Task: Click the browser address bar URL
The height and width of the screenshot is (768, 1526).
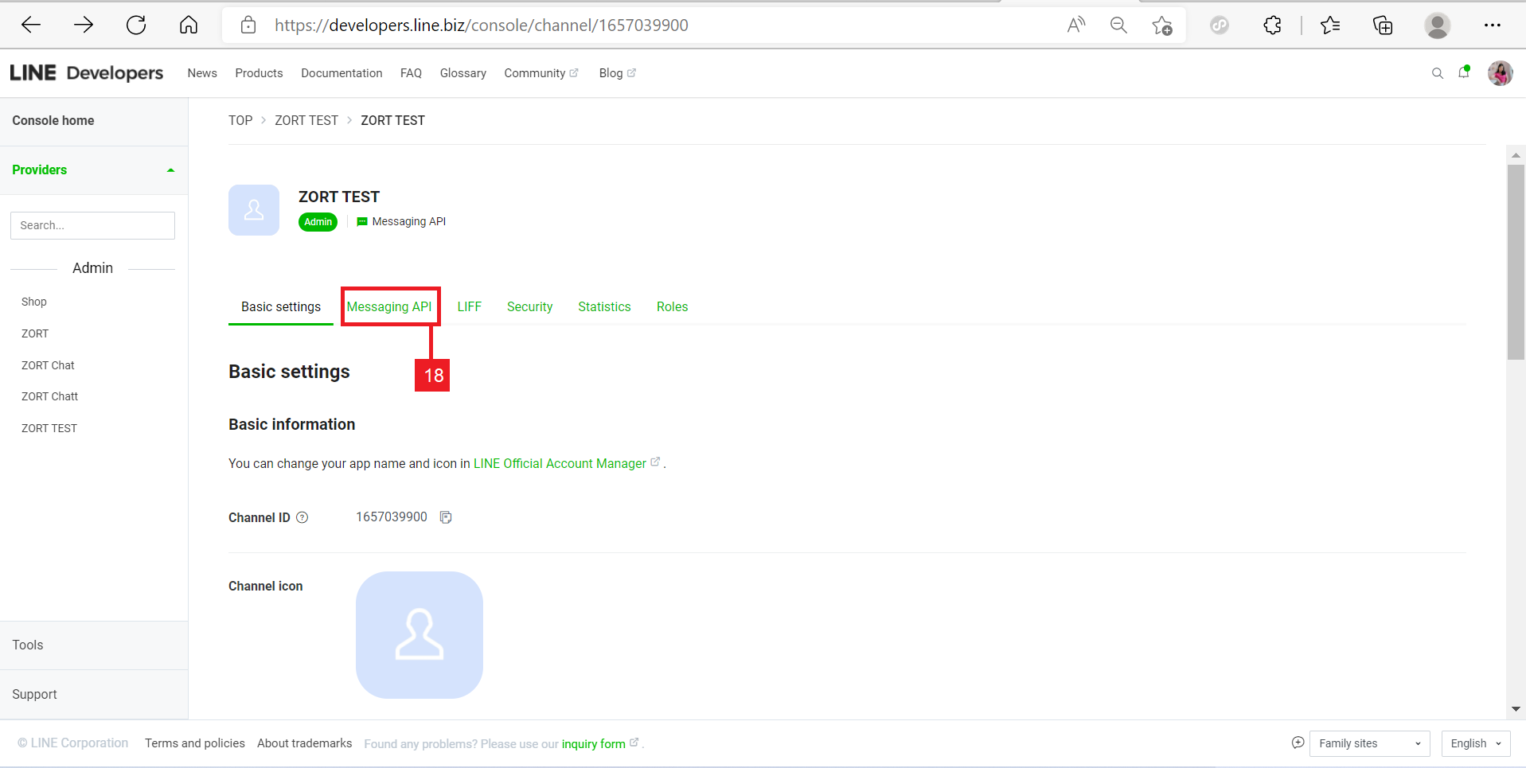Action: [x=482, y=25]
